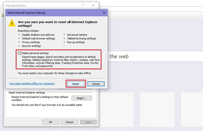Cancel the Reset Internet Explorer Settings dialog
This screenshot has height=131, width=203.
coord(96,84)
